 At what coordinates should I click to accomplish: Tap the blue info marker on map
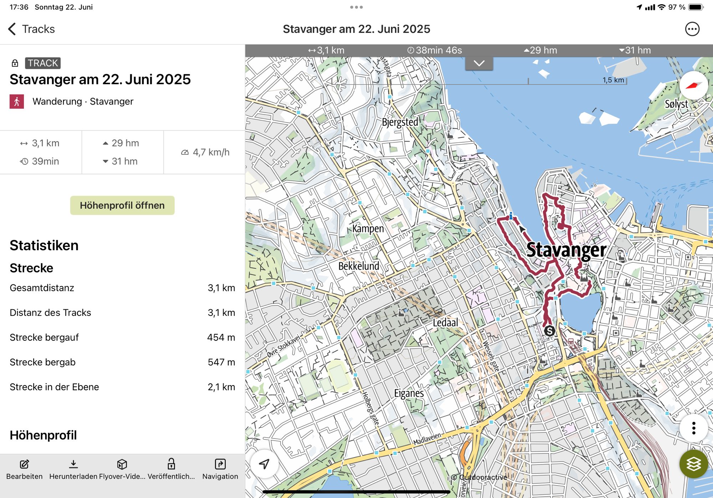(511, 216)
